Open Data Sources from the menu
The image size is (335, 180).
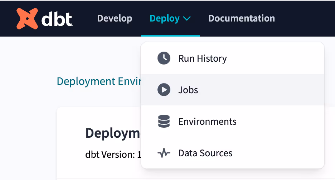pos(233,153)
